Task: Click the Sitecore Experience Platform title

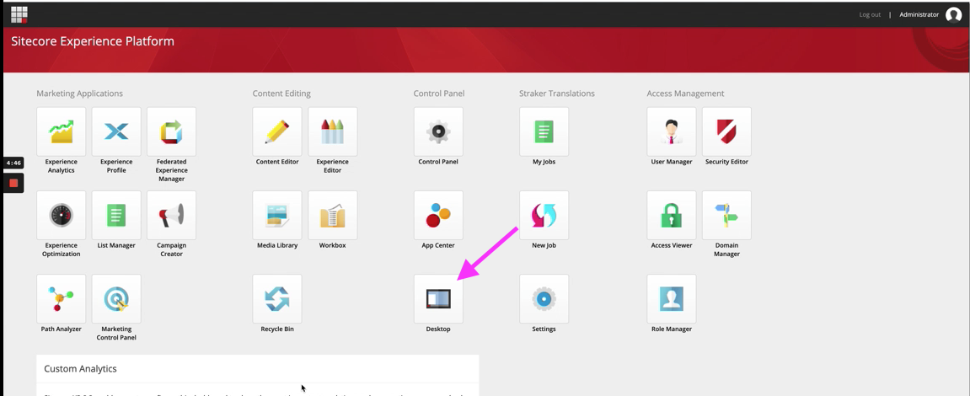Action: 93,41
